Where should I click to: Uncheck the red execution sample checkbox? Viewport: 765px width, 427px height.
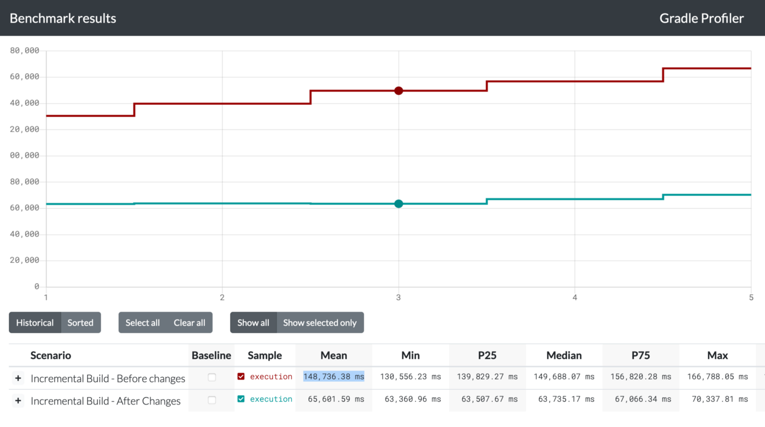(x=241, y=376)
